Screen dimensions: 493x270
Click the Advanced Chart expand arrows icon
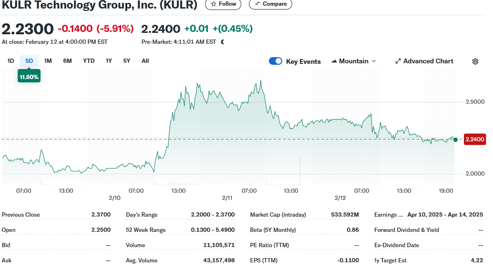(x=398, y=61)
